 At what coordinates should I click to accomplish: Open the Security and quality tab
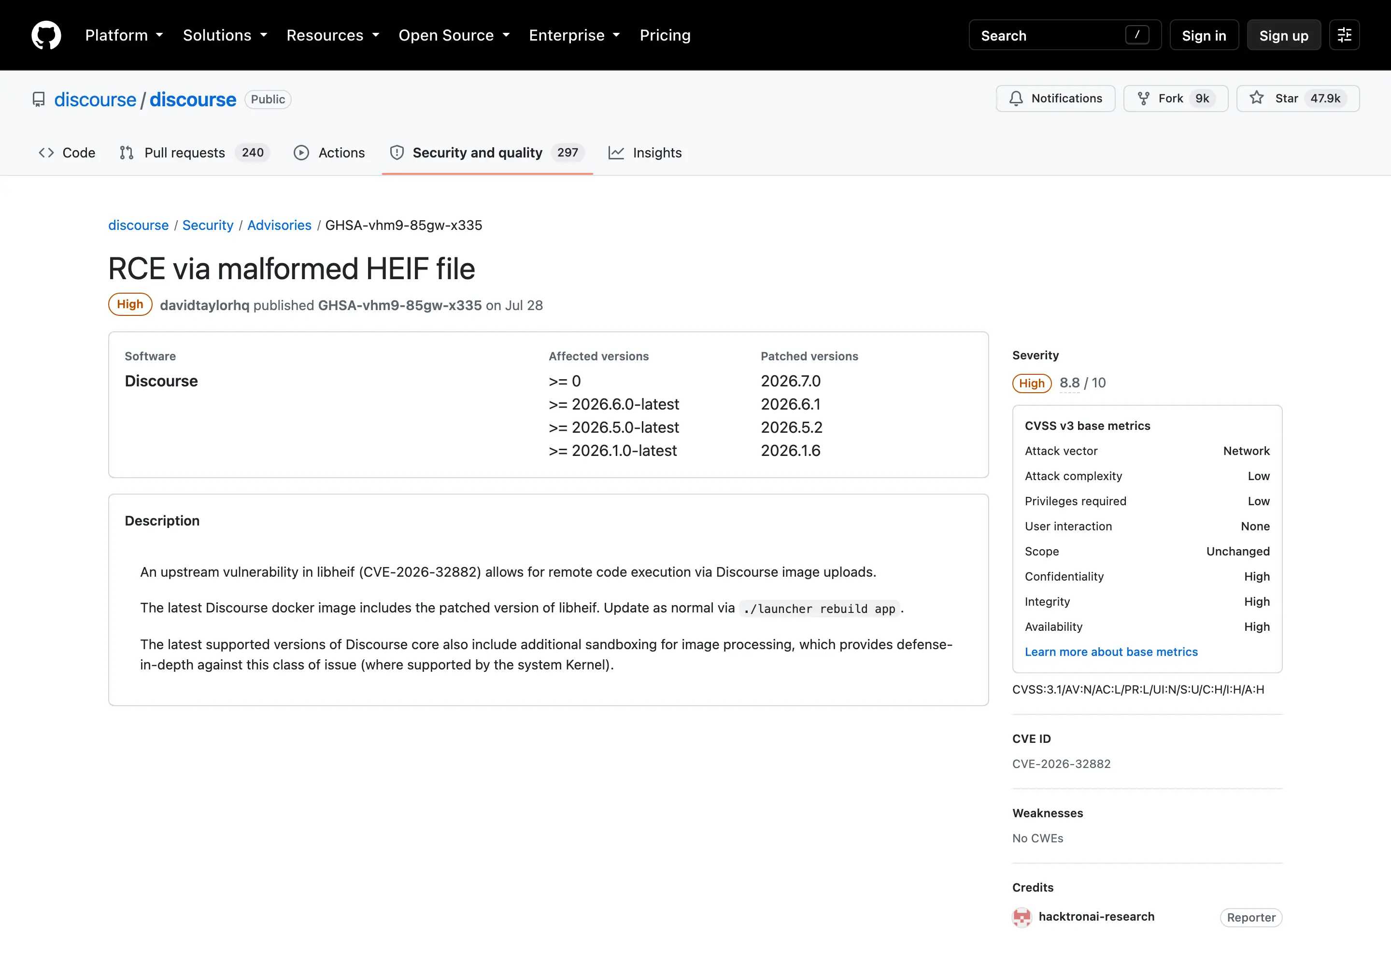tap(487, 153)
